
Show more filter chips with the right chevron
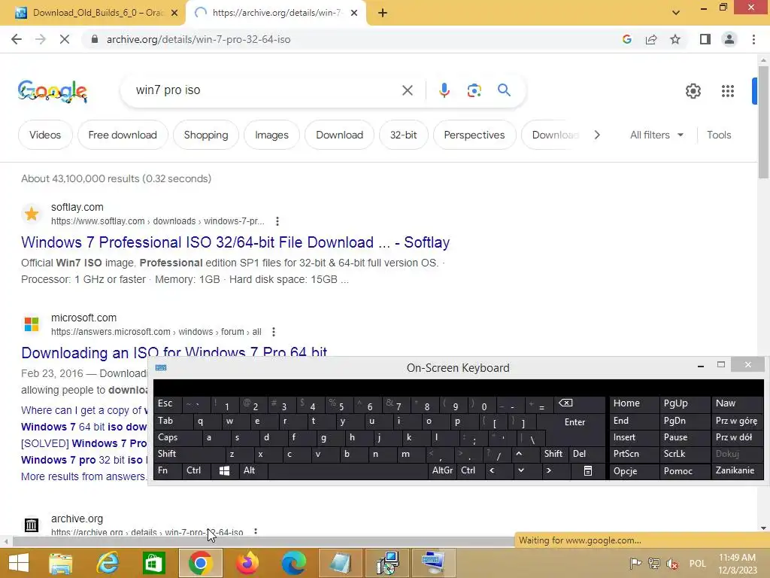597,135
